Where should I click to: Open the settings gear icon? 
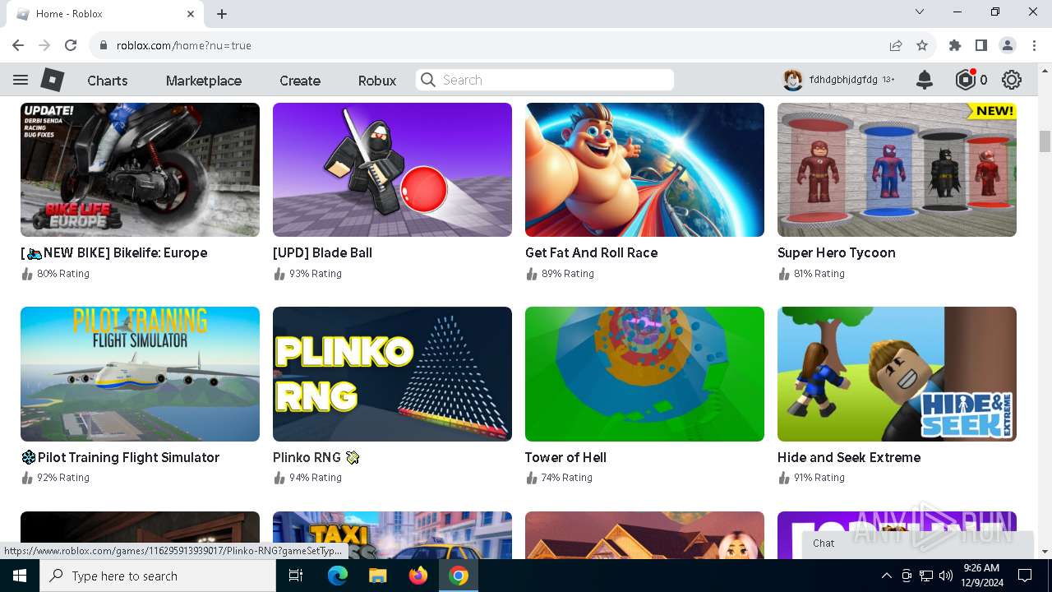[x=1012, y=80]
